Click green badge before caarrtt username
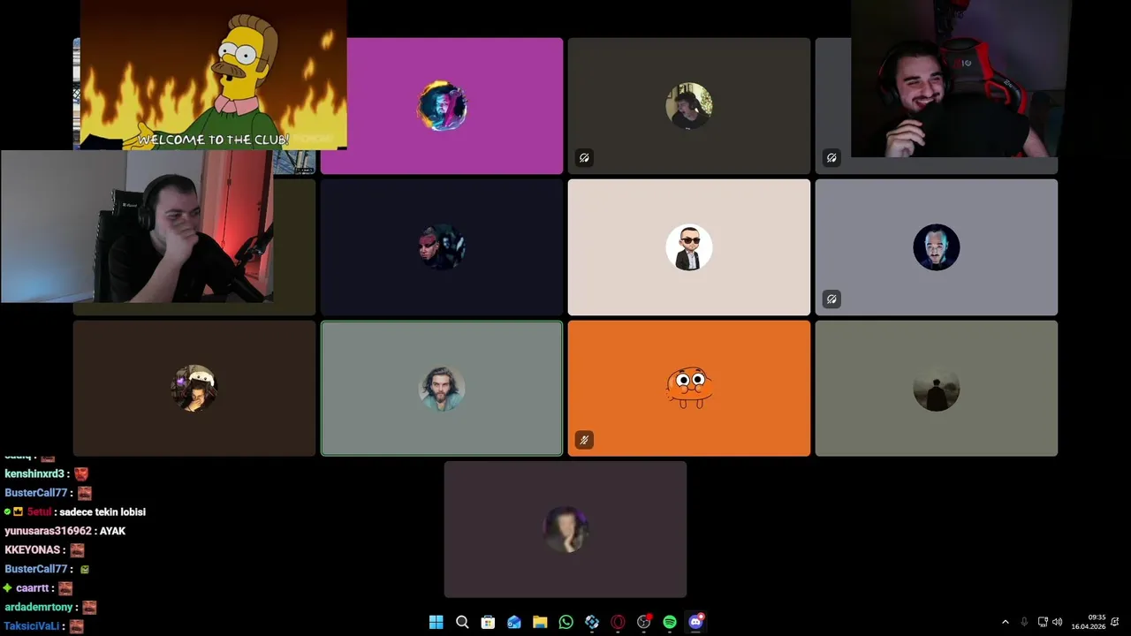Viewport: 1131px width, 636px height. 8,588
